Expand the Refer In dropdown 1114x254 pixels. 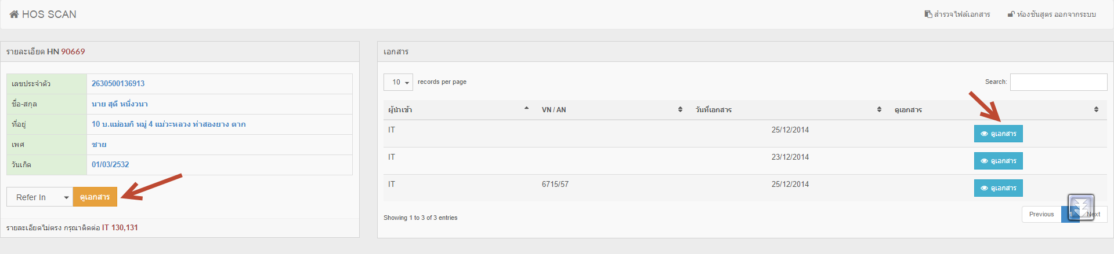point(39,197)
